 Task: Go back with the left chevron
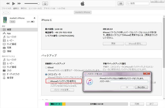click(x=4, y=12)
